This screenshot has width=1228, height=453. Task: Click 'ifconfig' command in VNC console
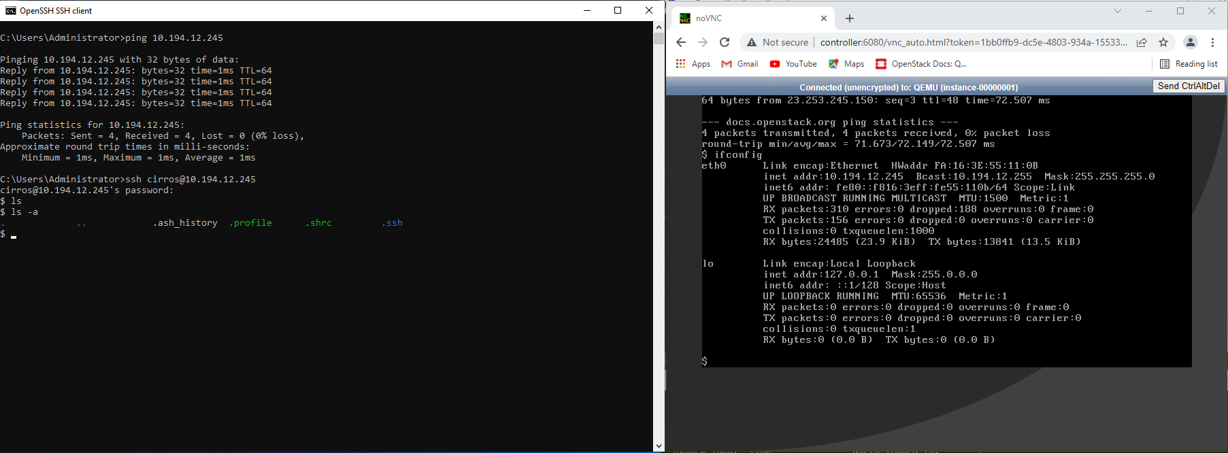pyautogui.click(x=738, y=155)
